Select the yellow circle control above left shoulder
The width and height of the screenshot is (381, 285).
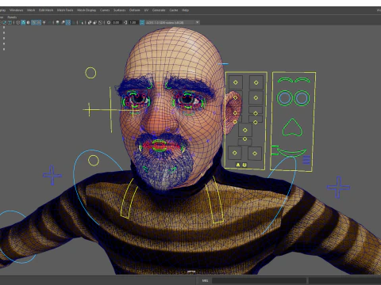point(94,161)
